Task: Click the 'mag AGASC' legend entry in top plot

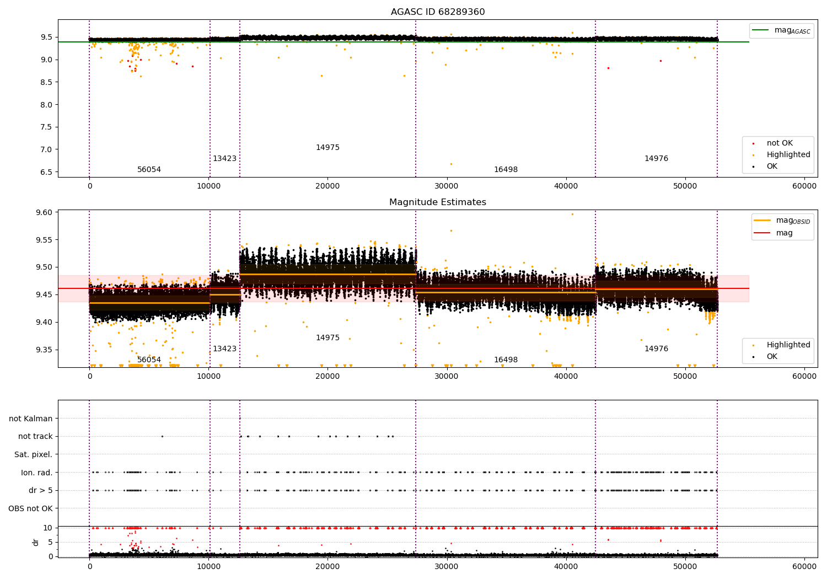Action: (782, 30)
